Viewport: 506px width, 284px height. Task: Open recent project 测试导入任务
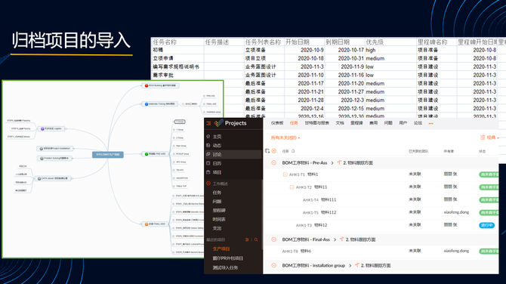(x=225, y=267)
